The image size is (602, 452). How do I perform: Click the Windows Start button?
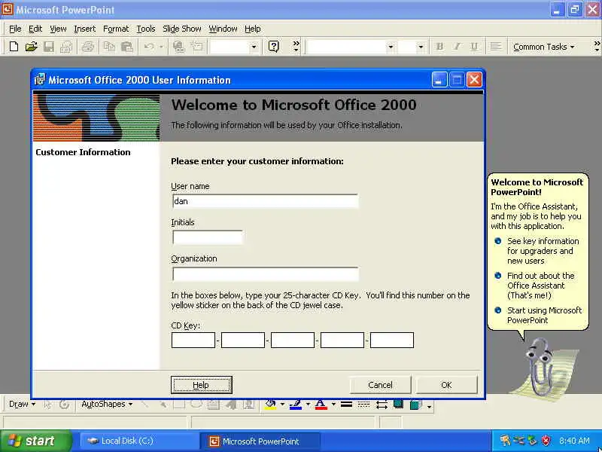(35, 441)
